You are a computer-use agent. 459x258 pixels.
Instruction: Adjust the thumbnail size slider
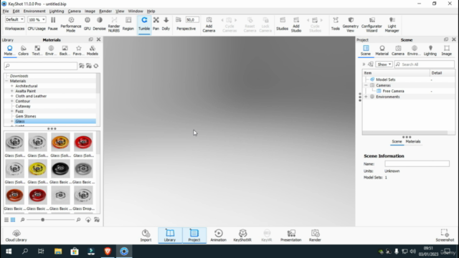click(x=43, y=220)
